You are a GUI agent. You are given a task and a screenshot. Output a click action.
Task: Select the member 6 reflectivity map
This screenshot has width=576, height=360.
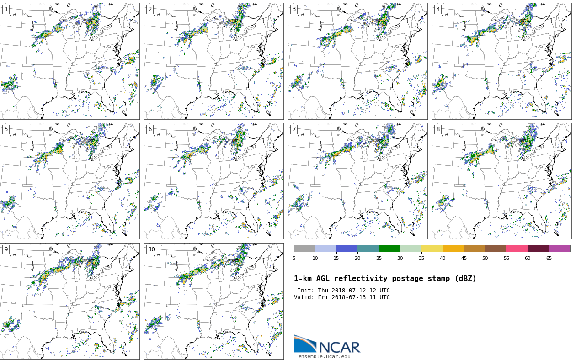(213, 181)
